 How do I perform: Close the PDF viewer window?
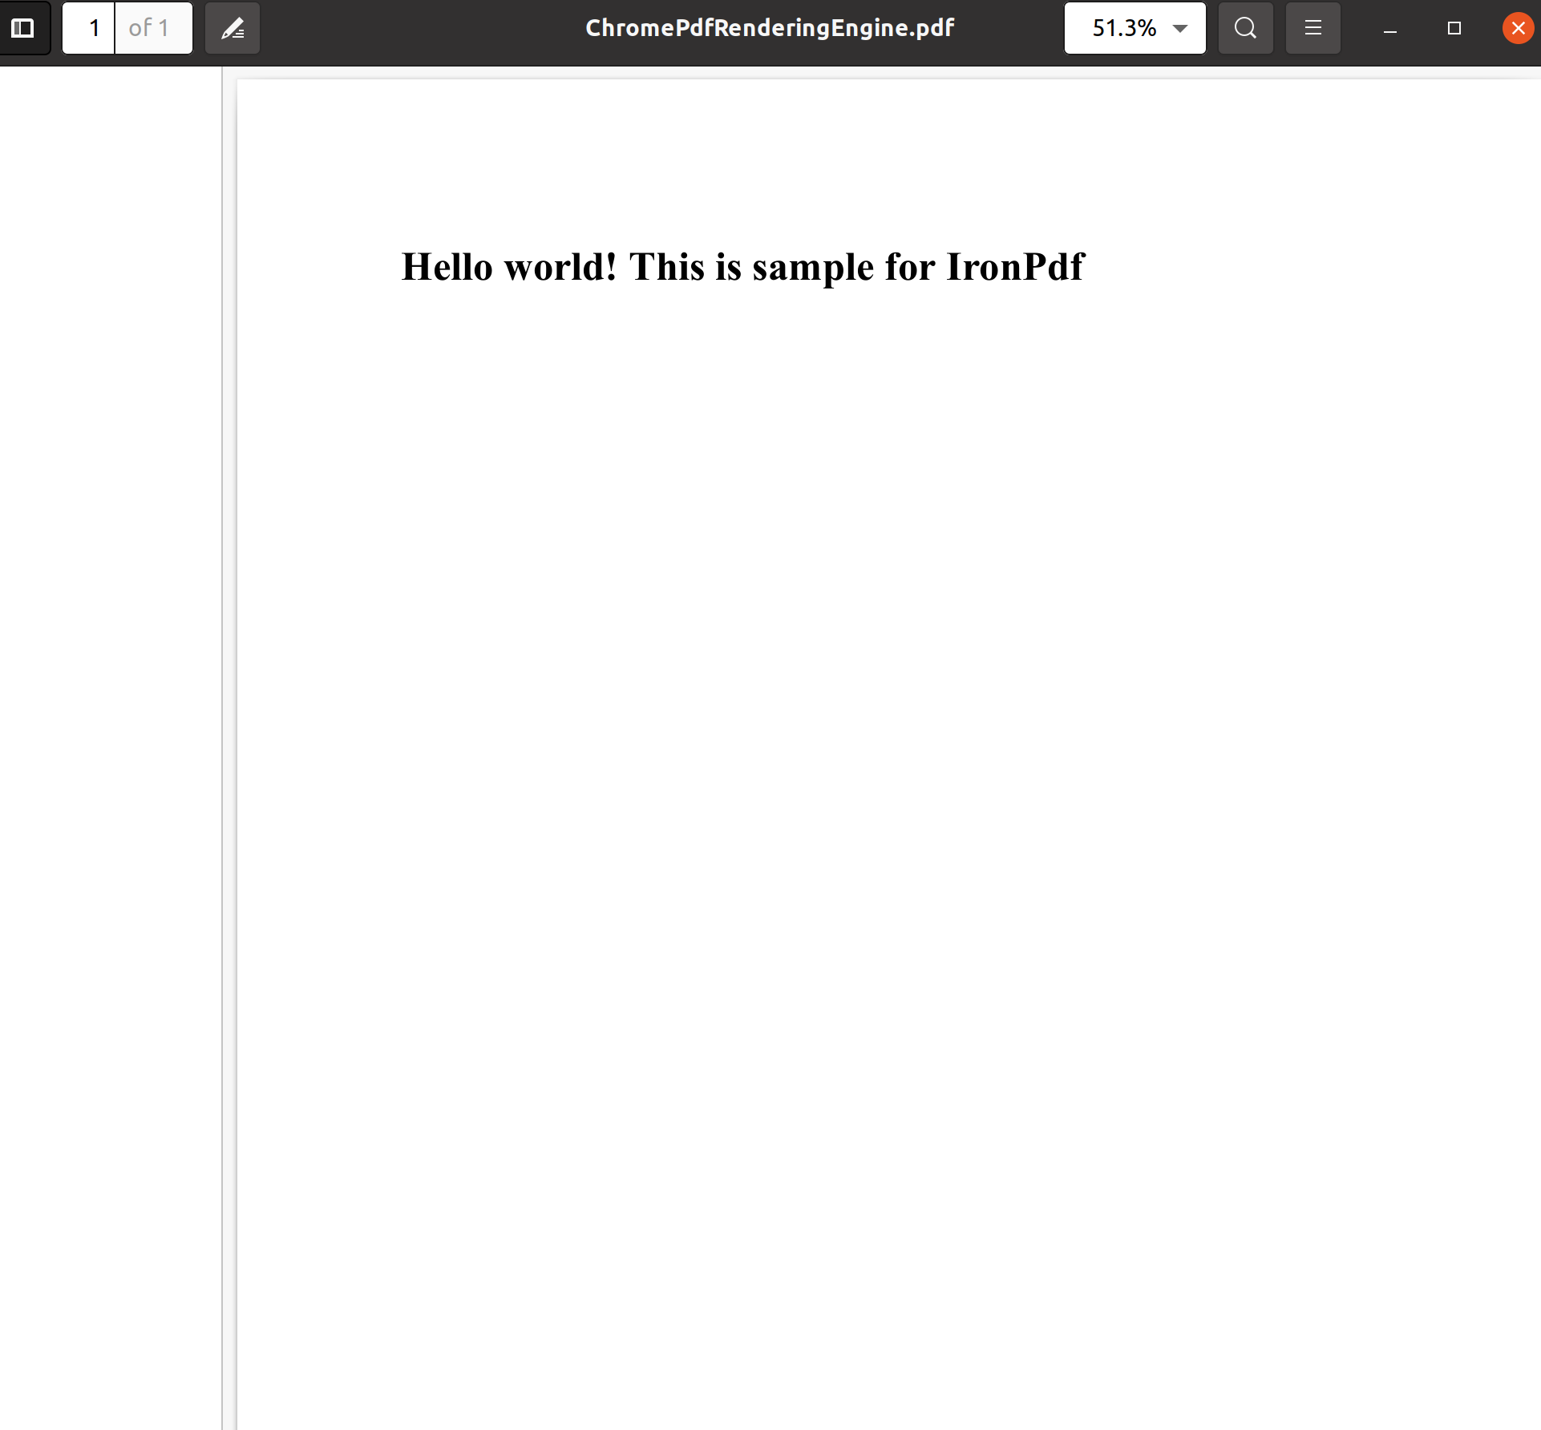1518,29
